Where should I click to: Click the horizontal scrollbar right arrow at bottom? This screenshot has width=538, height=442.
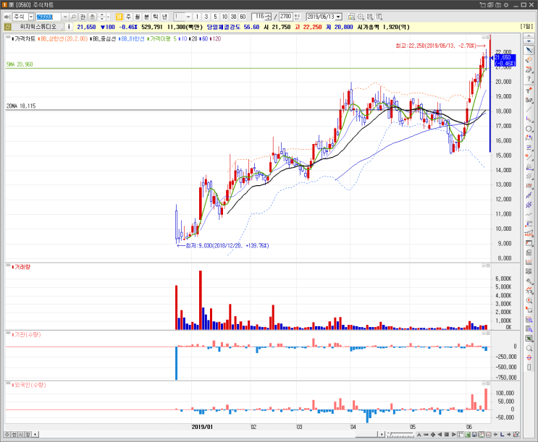(x=382, y=435)
